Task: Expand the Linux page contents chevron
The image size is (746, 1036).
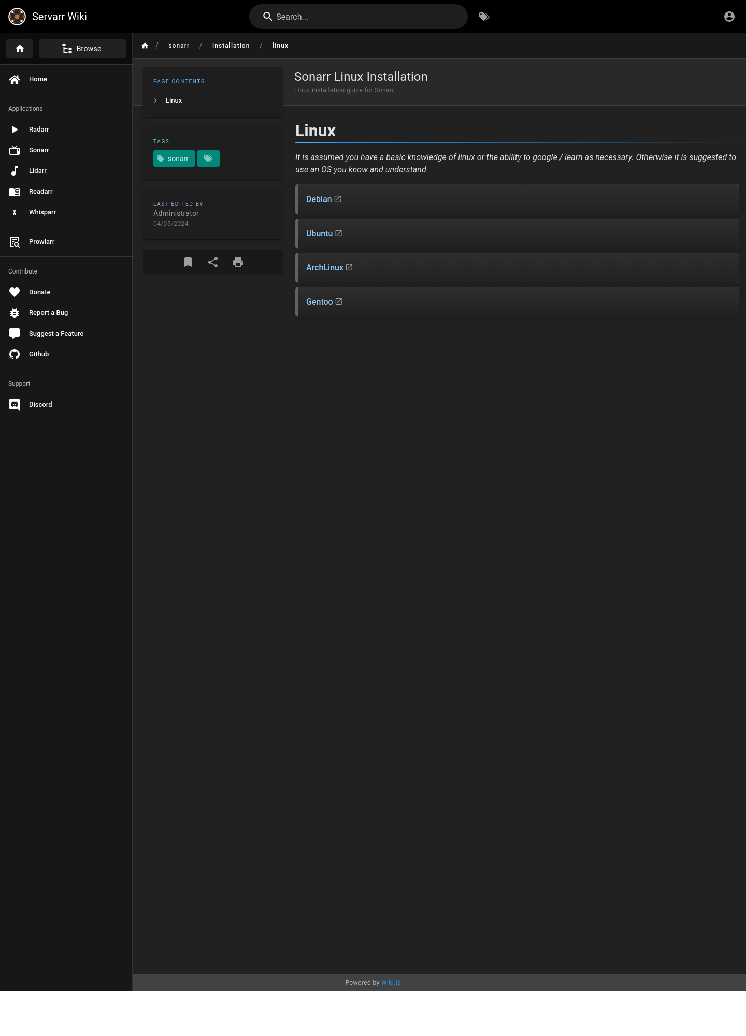Action: click(x=155, y=100)
